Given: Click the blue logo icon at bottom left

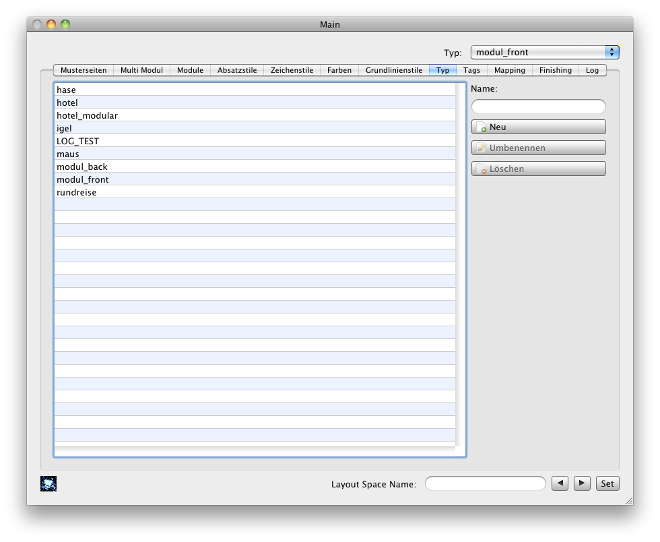Looking at the screenshot, I should coord(48,483).
